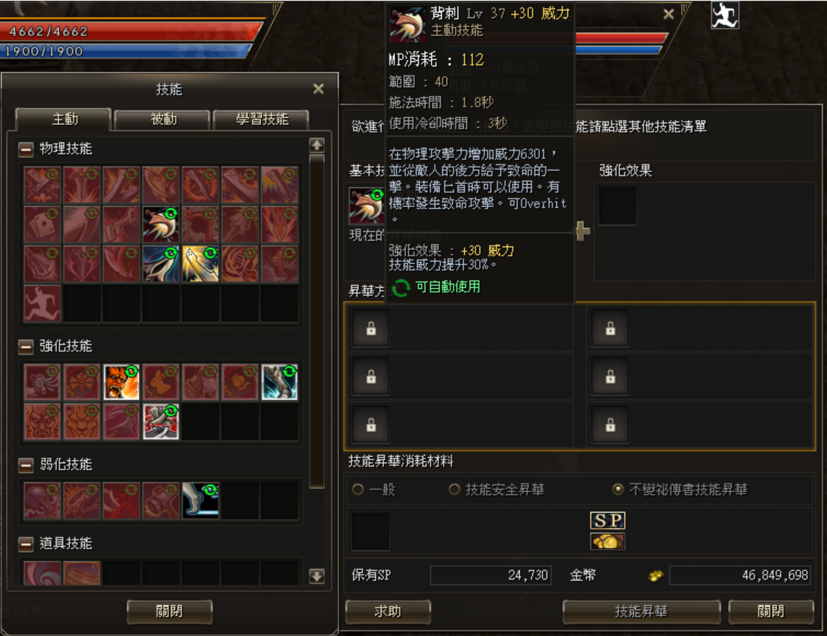Viewport: 827px width, 636px height.
Task: Collapse the 弱化技能 section
Action: (26, 465)
